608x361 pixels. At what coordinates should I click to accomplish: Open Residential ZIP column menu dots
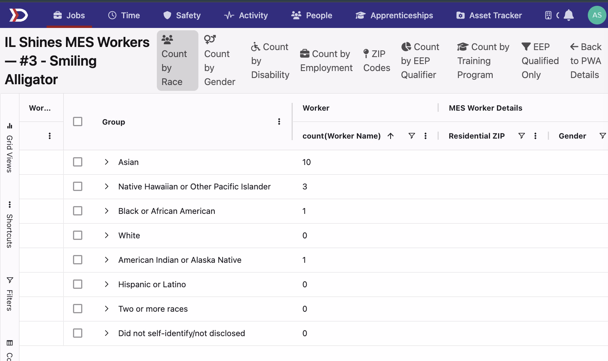click(x=535, y=136)
